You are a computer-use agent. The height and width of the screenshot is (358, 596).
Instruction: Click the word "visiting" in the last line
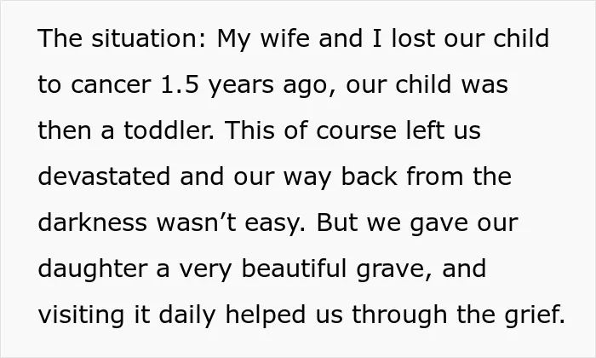[x=81, y=315]
